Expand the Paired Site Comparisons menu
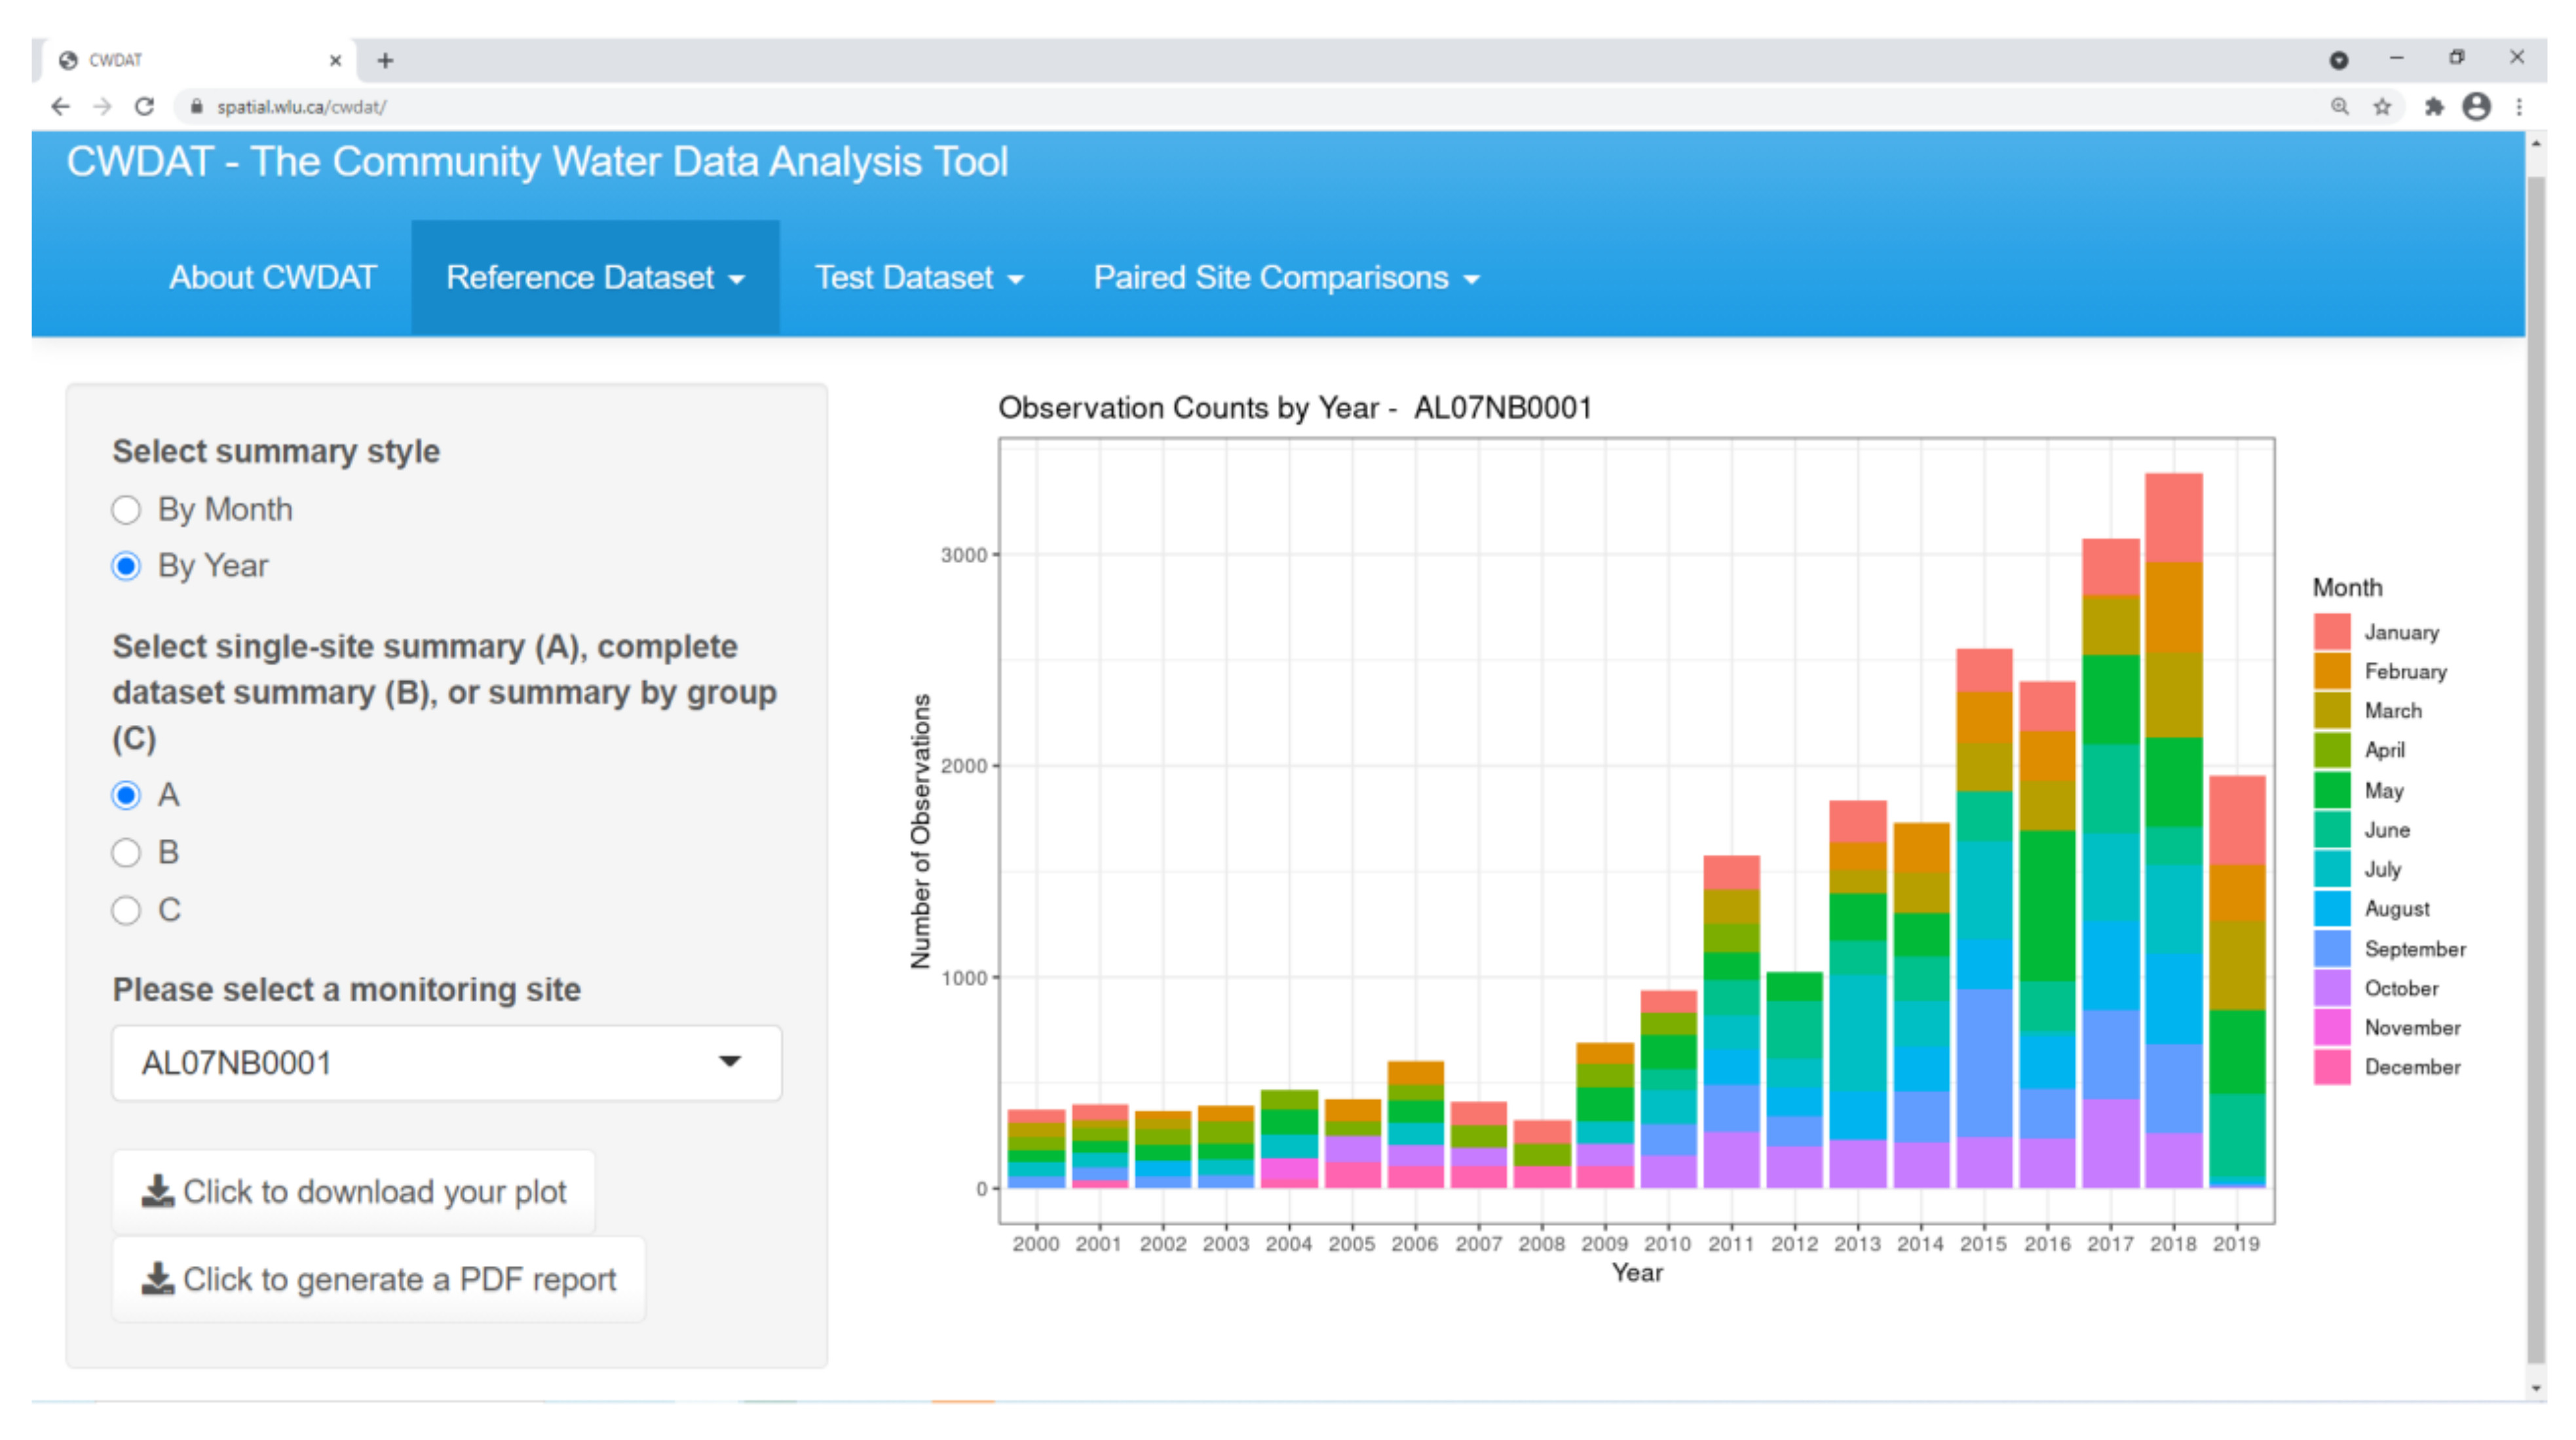 pyautogui.click(x=1285, y=278)
